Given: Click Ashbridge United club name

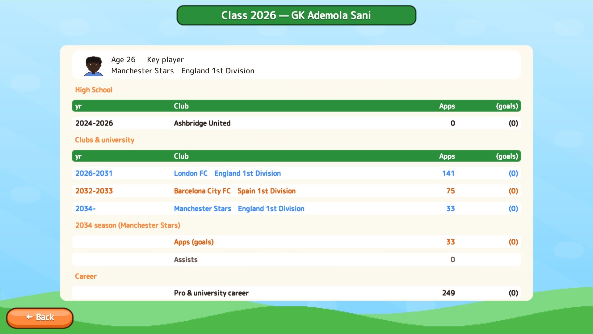Looking at the screenshot, I should click(202, 123).
